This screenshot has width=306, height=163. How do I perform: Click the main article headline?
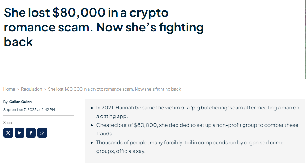(x=104, y=27)
